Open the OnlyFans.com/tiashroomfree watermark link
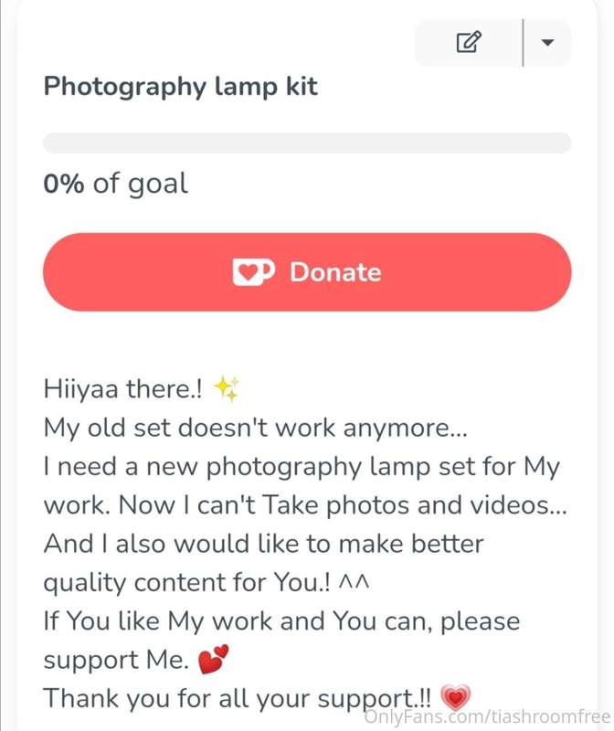The image size is (614, 731). [x=487, y=716]
